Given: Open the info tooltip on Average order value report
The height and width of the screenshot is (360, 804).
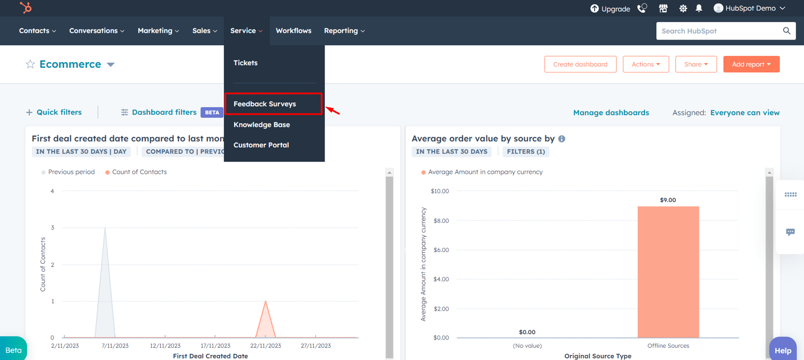Looking at the screenshot, I should 561,138.
